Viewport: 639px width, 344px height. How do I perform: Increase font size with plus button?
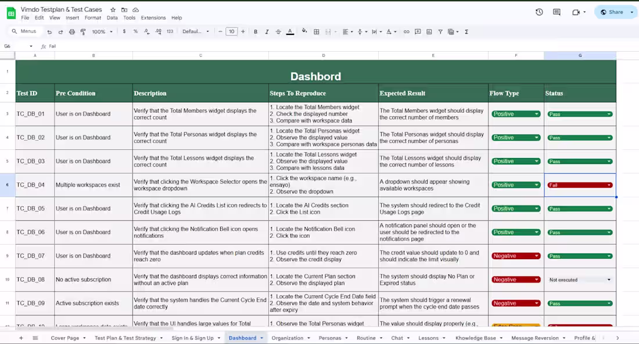243,31
